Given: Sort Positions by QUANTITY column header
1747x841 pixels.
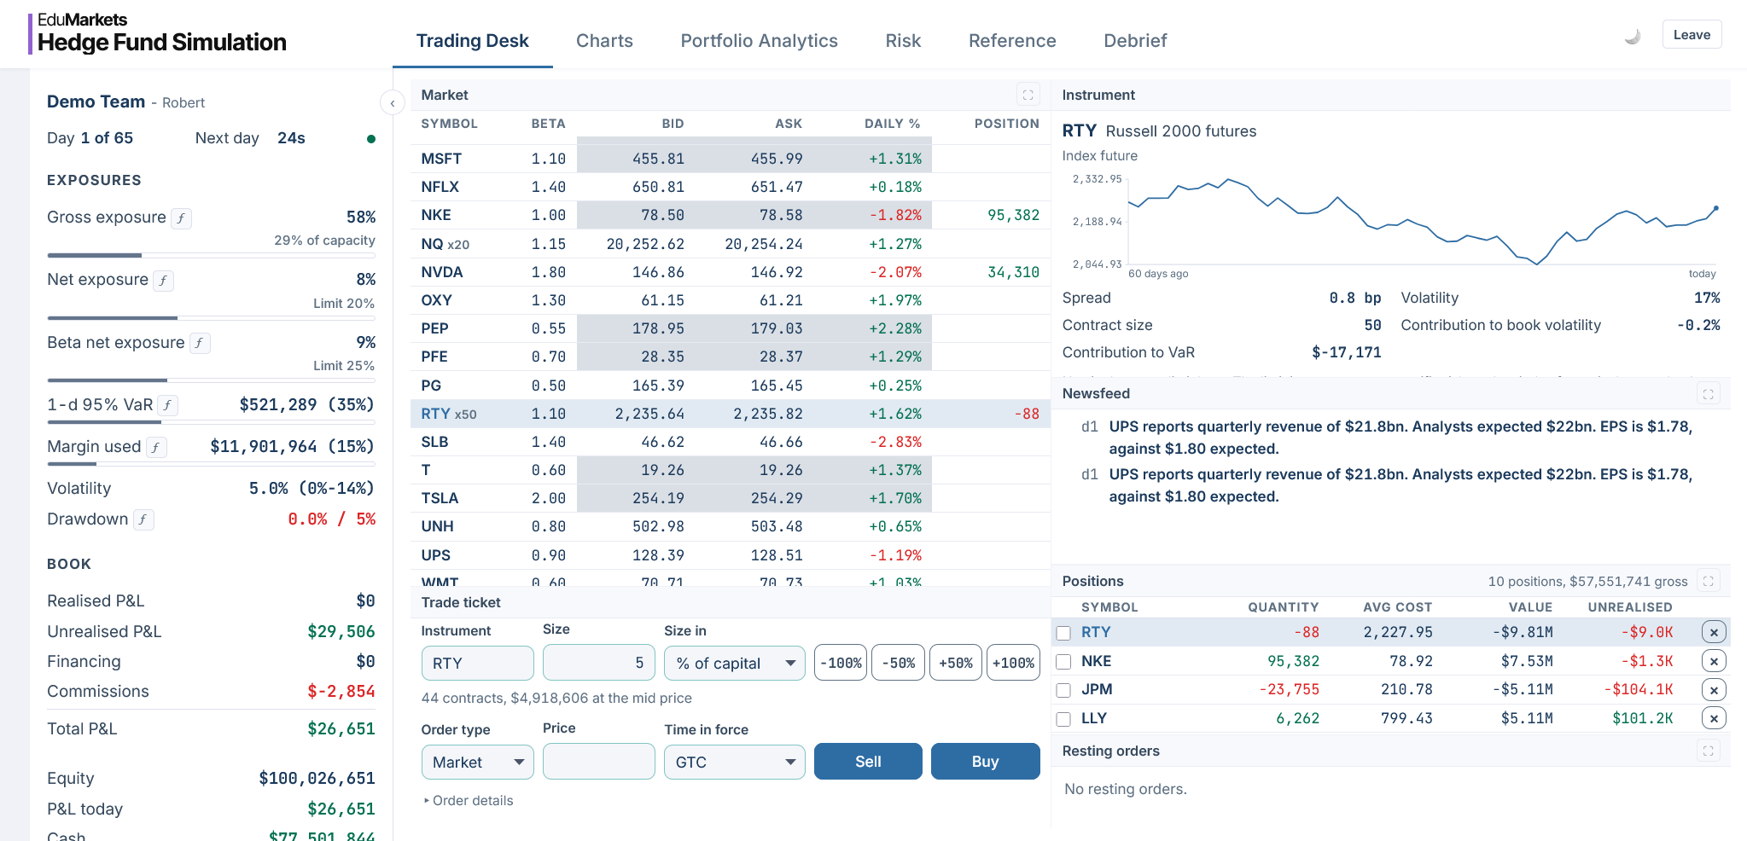Looking at the screenshot, I should 1283,607.
